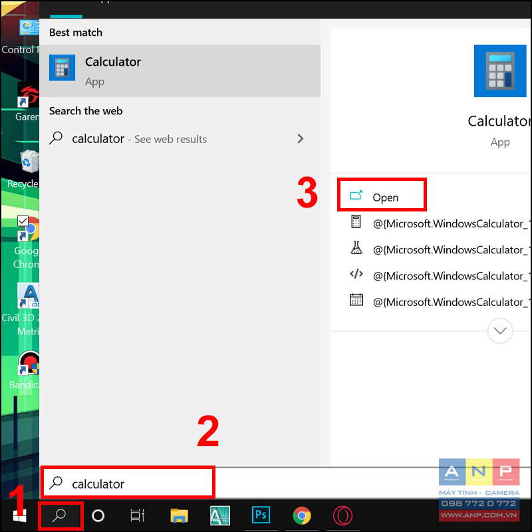
Task: Click the Windows Start button
Action: point(19,516)
